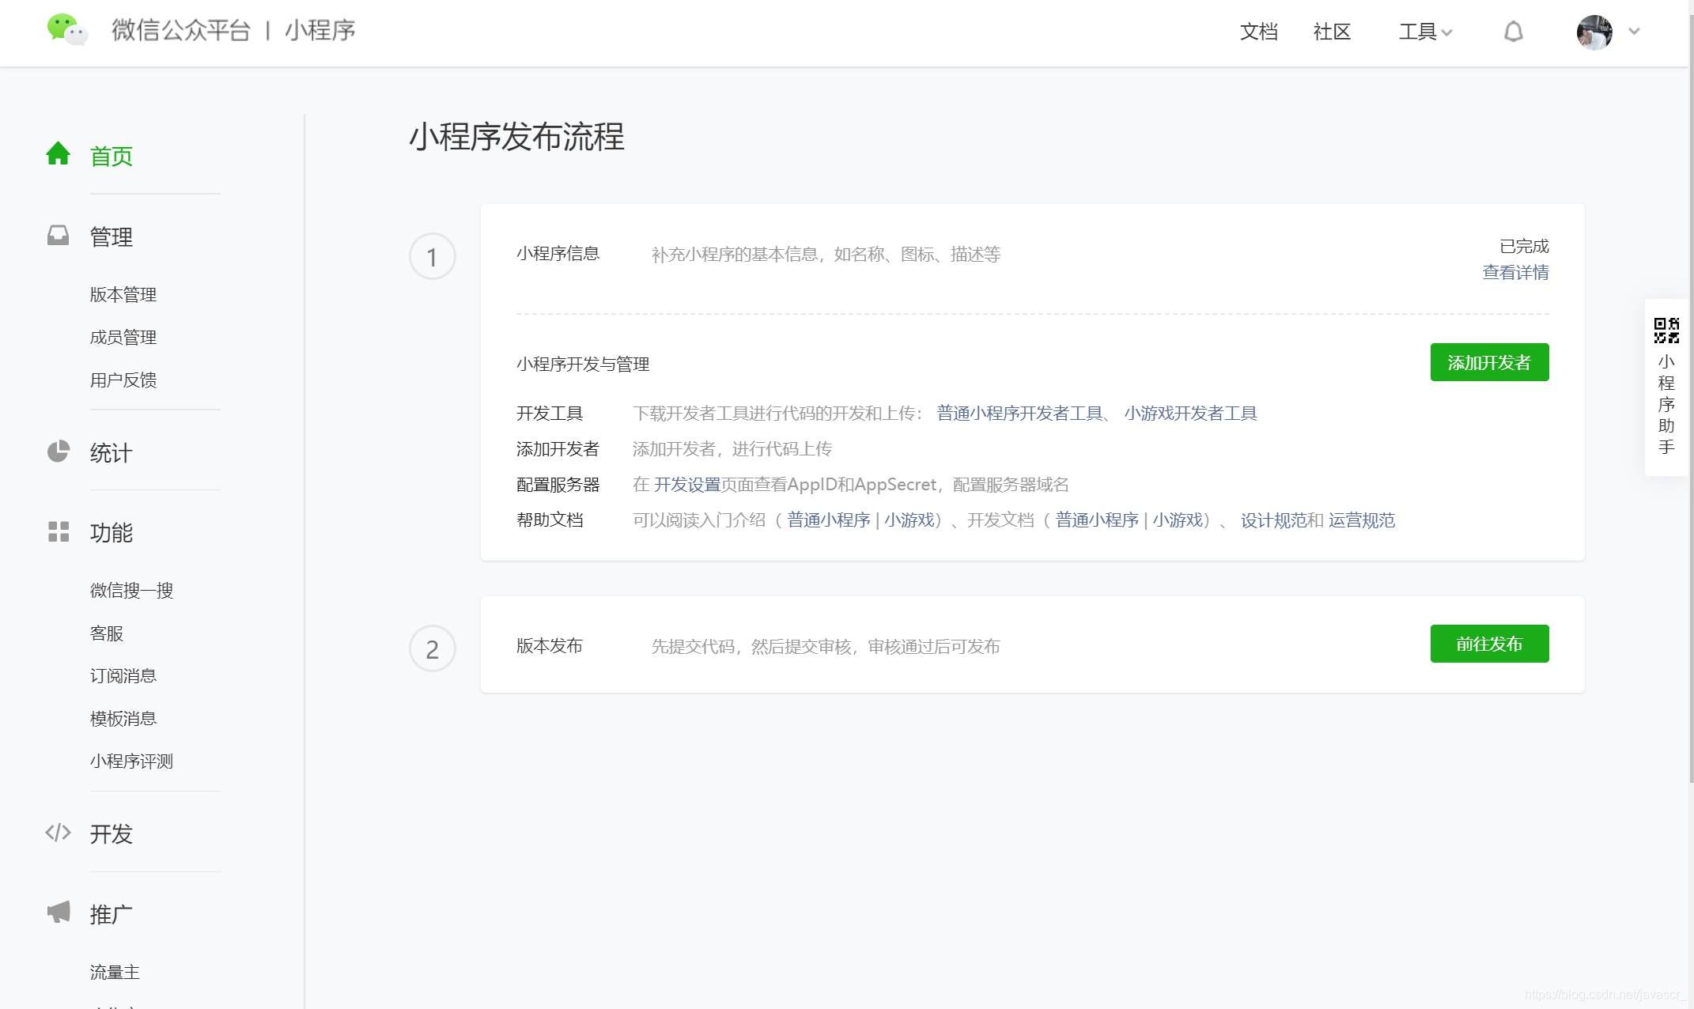Click the code icon next to 开发
Screen dimensions: 1694x1009
[x=58, y=832]
